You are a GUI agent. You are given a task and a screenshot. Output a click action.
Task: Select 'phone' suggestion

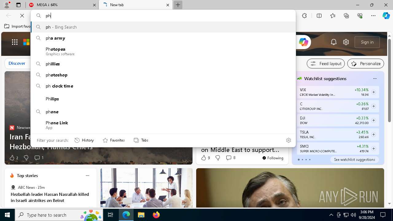coord(163,112)
